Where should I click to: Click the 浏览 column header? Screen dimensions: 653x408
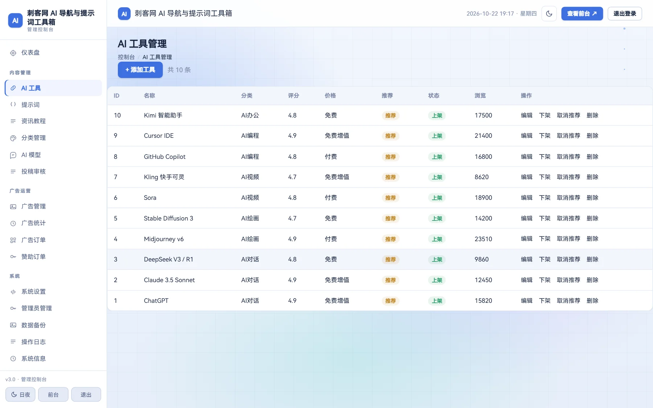pyautogui.click(x=480, y=96)
